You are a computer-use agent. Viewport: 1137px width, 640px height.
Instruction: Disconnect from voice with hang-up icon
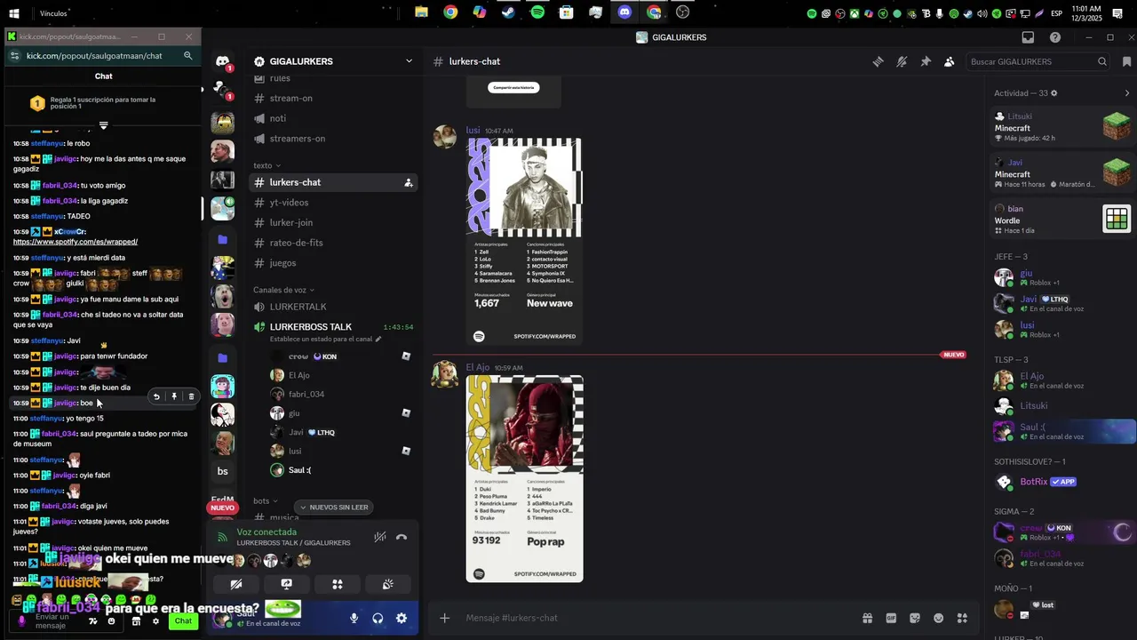402,537
